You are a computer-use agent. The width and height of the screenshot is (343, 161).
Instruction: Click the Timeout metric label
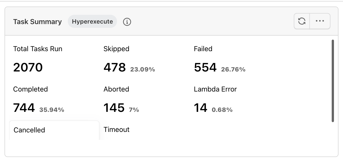[117, 130]
